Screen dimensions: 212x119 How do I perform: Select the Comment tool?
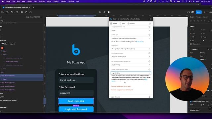point(30,12)
